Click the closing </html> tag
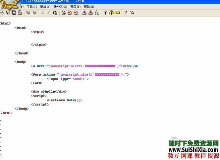This screenshot has width=220, height=160. (6, 113)
